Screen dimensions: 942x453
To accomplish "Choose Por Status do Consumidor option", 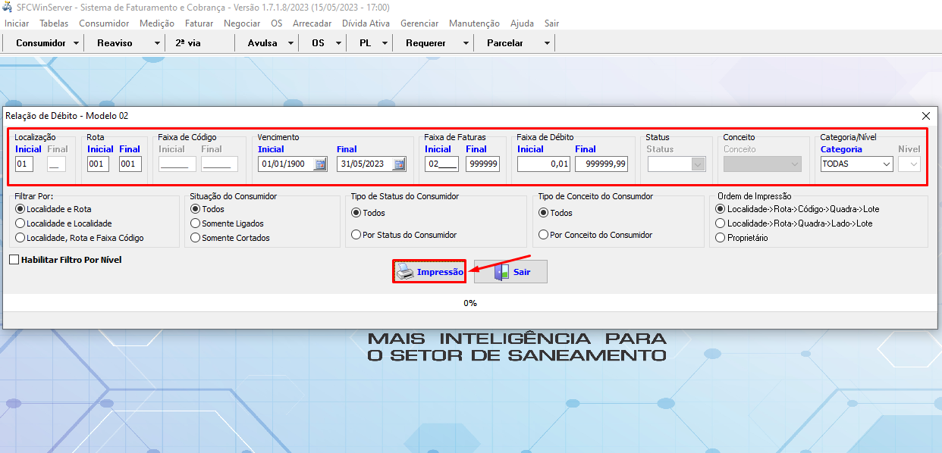I will [356, 235].
